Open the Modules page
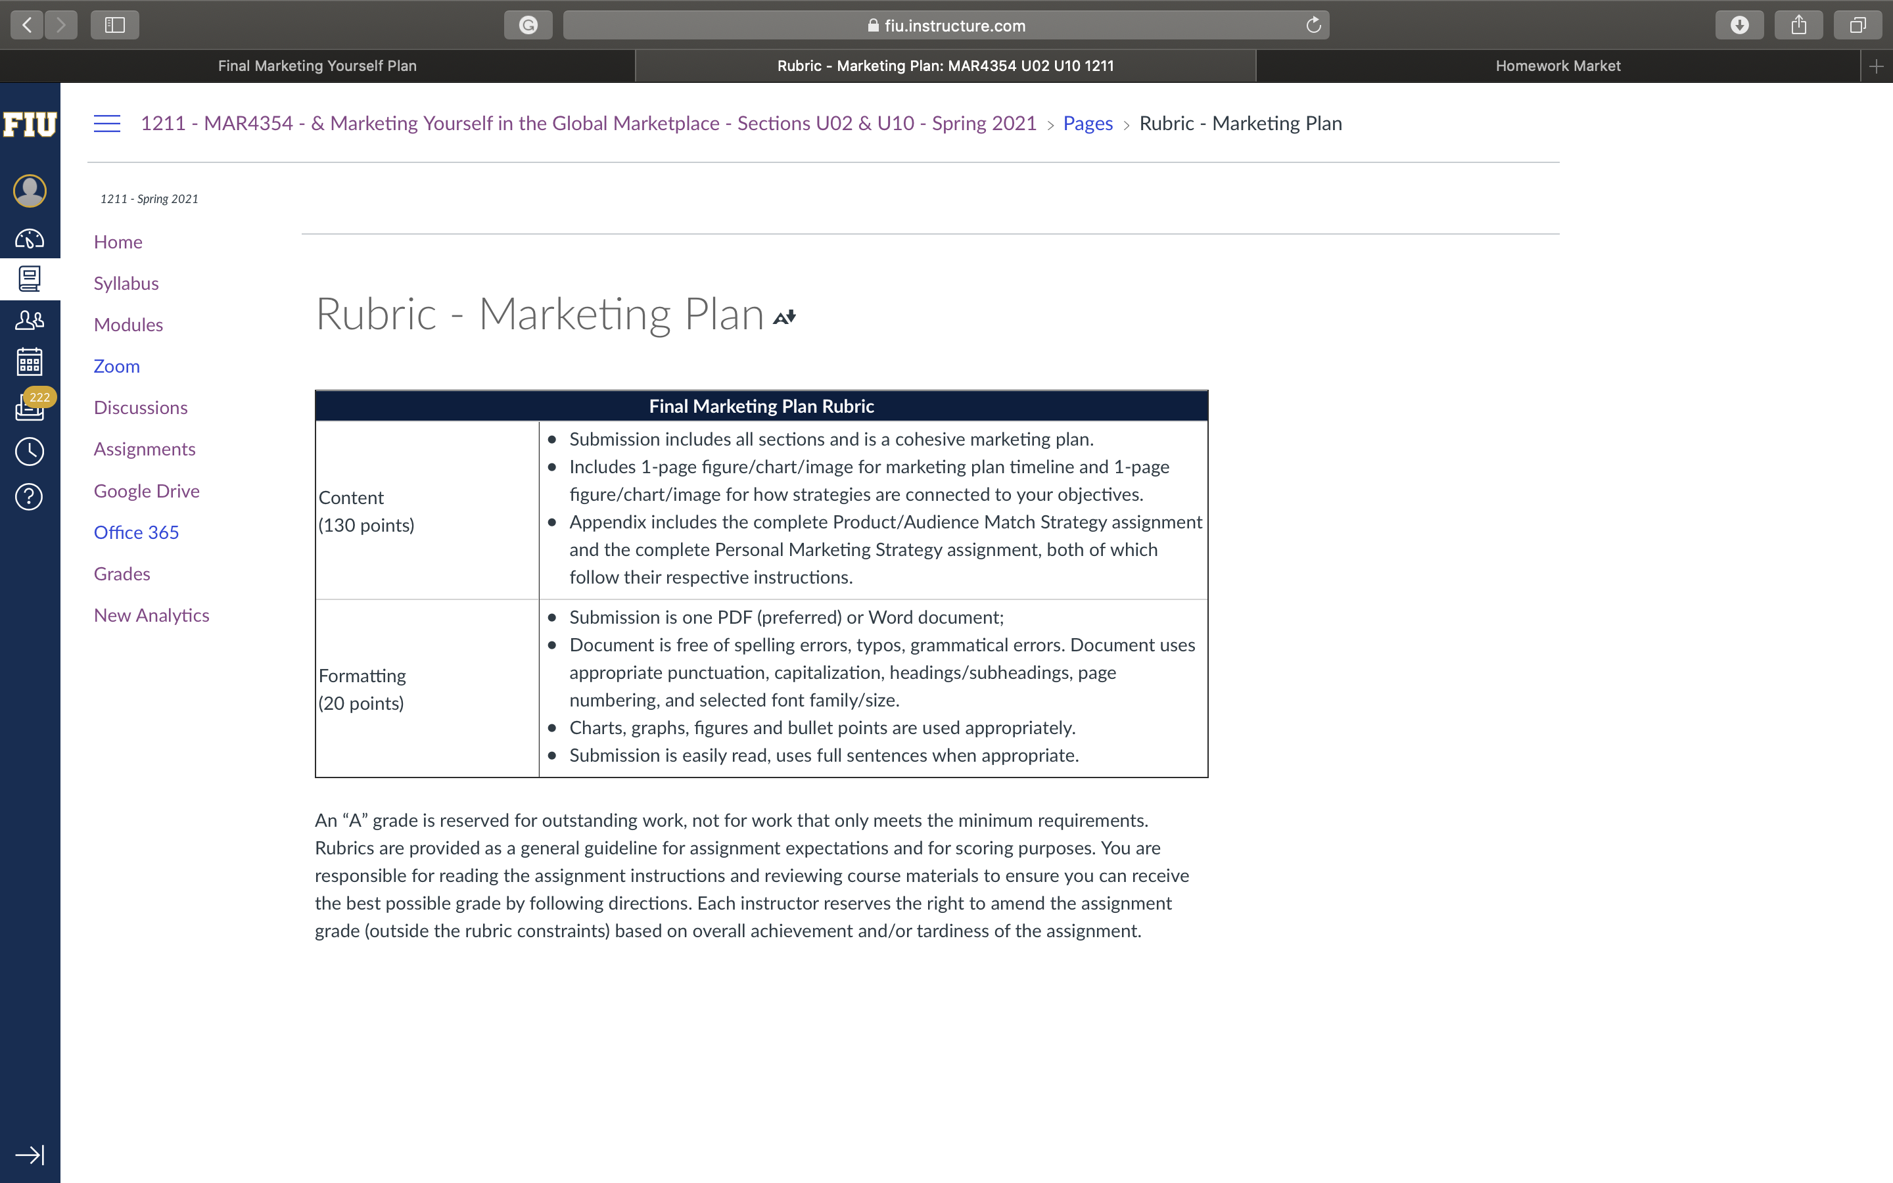 [x=128, y=325]
